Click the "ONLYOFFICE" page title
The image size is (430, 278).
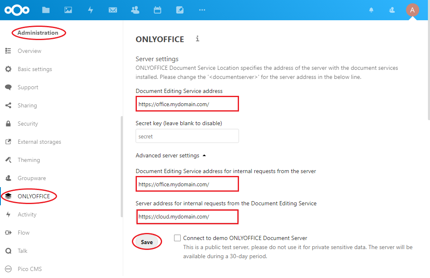(x=160, y=39)
